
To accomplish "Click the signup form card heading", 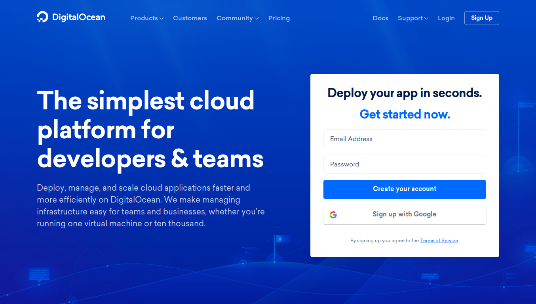I will 405,93.
